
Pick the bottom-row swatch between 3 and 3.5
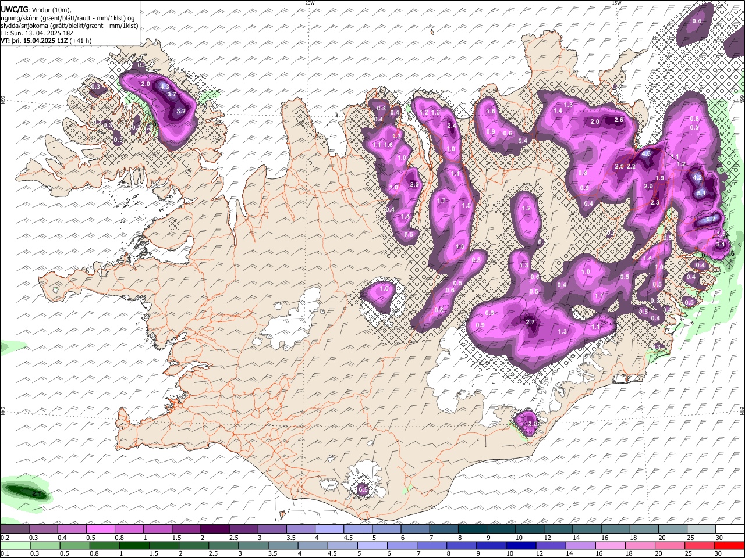[253, 545]
